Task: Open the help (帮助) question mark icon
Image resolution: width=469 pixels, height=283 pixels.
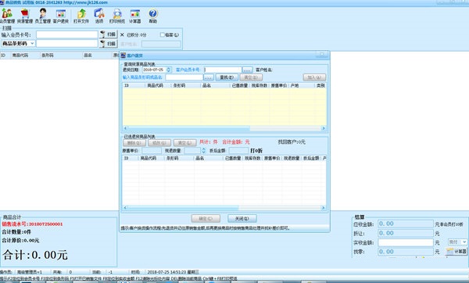Action: (153, 16)
